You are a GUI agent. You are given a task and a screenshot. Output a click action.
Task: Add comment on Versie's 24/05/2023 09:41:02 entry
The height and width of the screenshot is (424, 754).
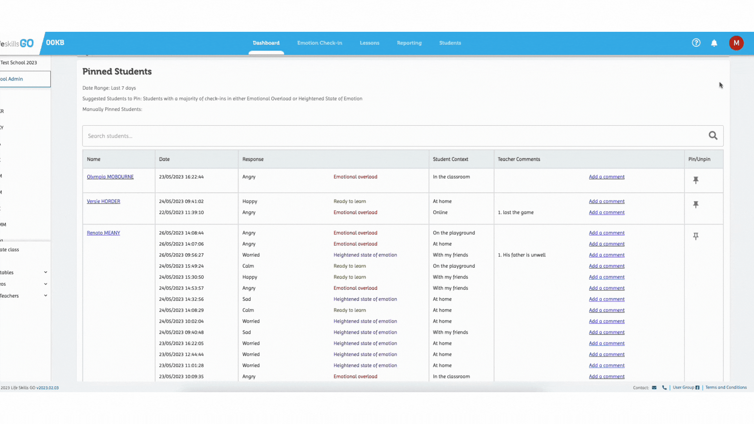pyautogui.click(x=606, y=201)
